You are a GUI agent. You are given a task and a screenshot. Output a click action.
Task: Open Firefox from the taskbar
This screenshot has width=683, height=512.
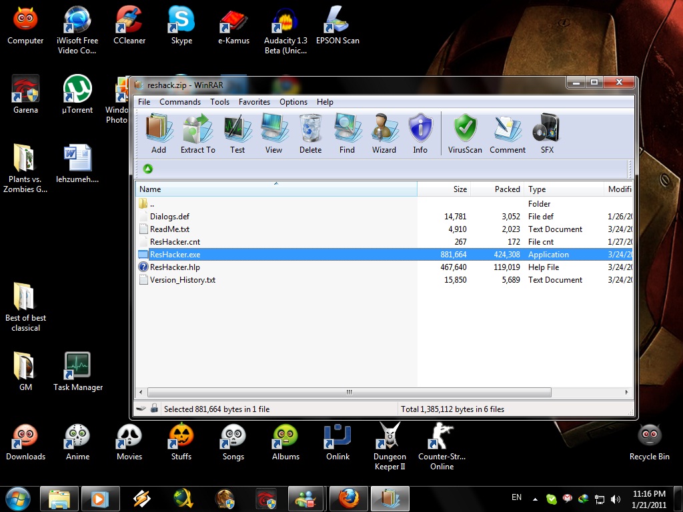tap(349, 499)
